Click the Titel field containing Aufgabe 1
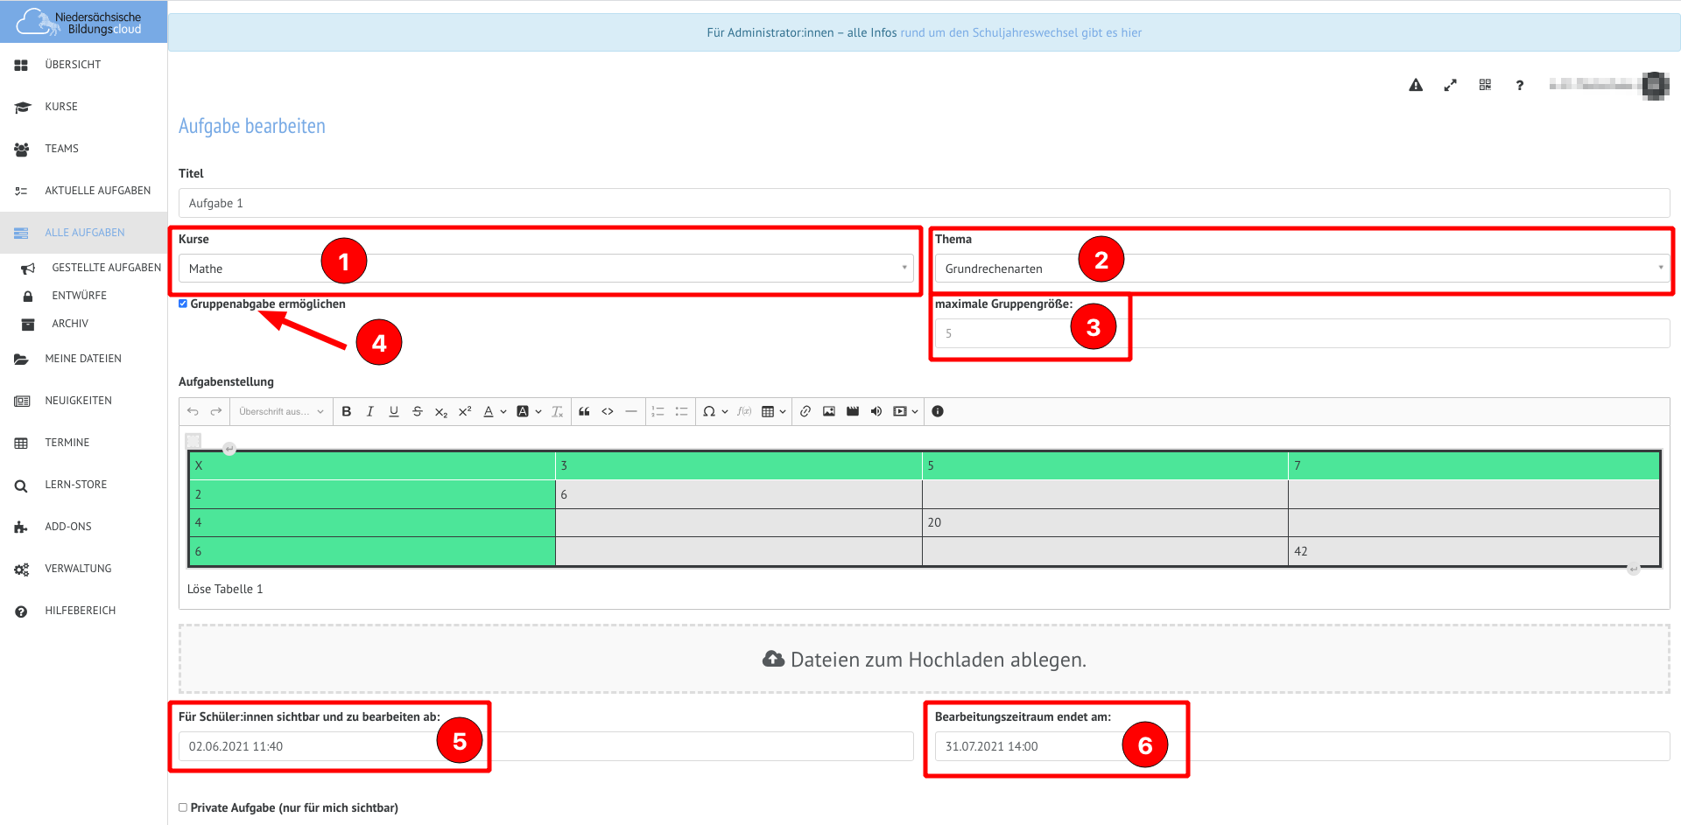 (x=924, y=203)
